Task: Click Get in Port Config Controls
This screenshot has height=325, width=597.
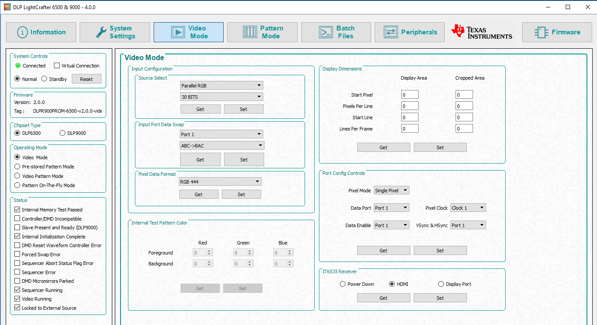Action: click(383, 251)
